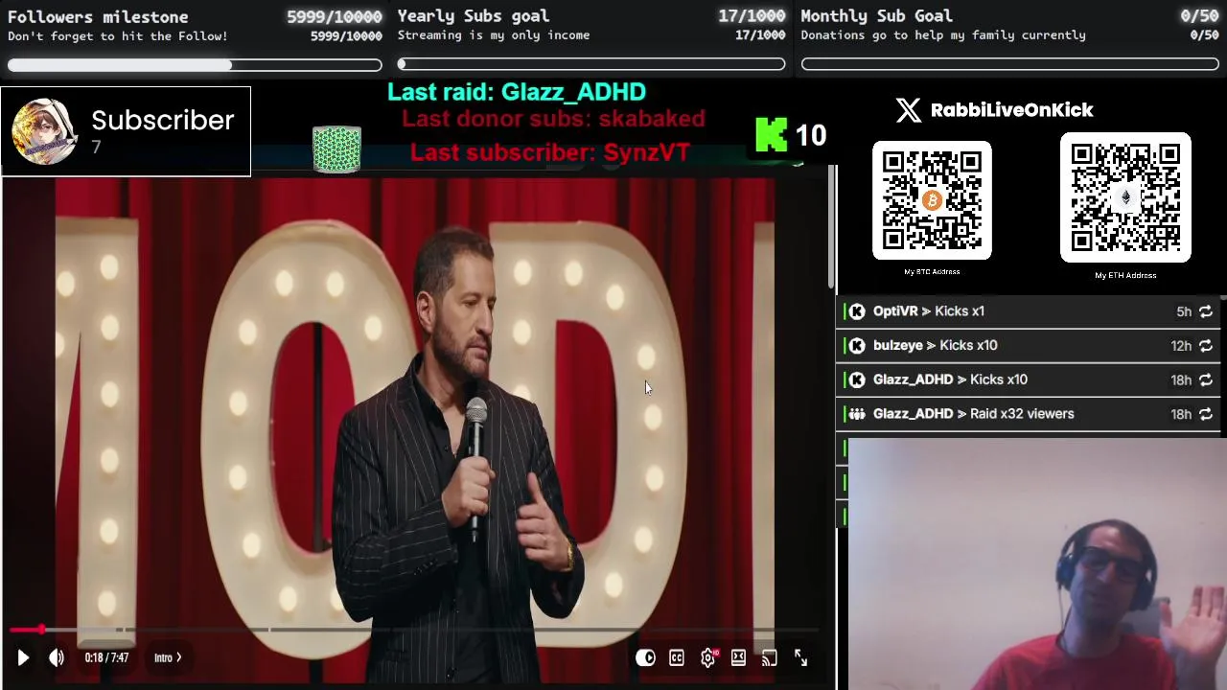
Task: Open RabbiLiveOnKick handle text
Action: (1011, 110)
